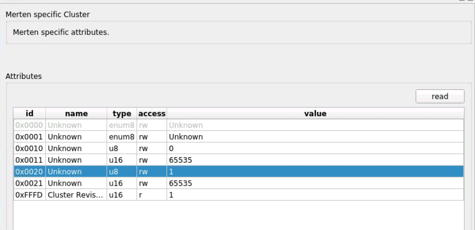Select attribute id 0x0011
The height and width of the screenshot is (230, 475).
[29, 160]
